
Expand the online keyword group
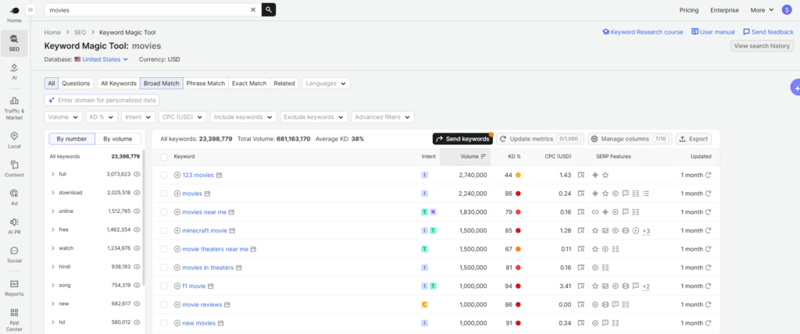click(53, 211)
